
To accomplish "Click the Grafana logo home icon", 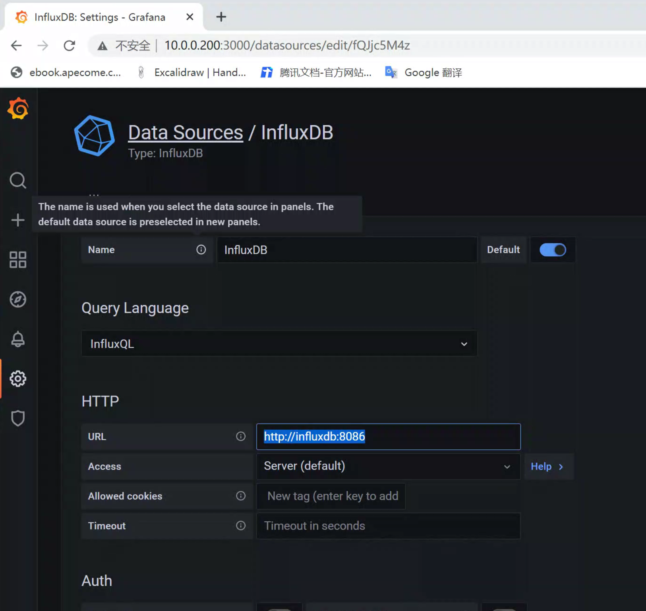I will pos(18,109).
